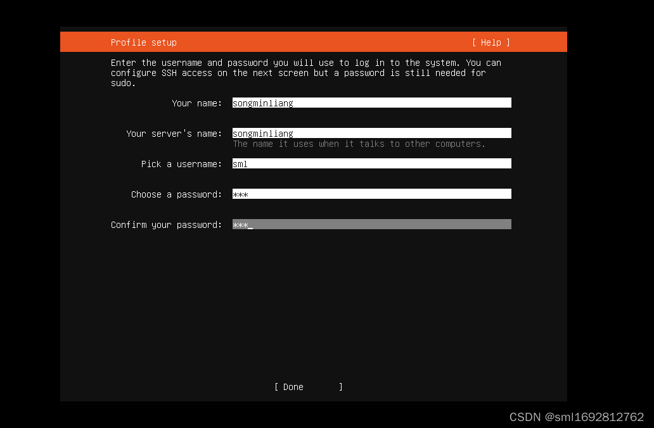The height and width of the screenshot is (428, 654).
Task: Click the 'Your name' input field
Action: 371,102
